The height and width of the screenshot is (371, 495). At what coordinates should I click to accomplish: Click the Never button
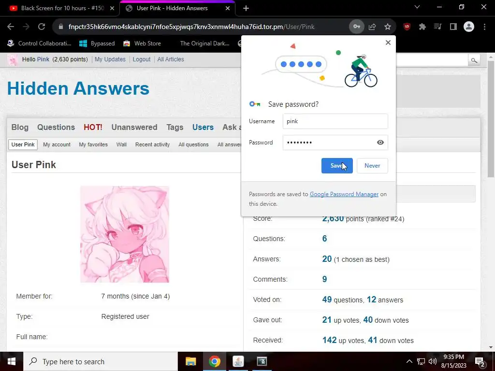pos(372,166)
